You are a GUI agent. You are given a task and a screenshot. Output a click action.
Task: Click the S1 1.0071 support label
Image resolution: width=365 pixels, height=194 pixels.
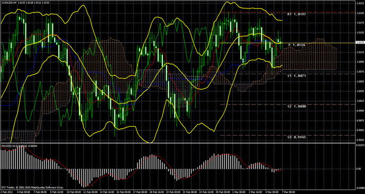(296, 76)
